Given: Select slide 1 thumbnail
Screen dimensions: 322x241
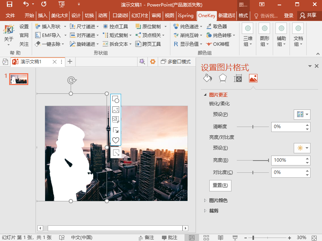Looking at the screenshot, I should [x=19, y=79].
